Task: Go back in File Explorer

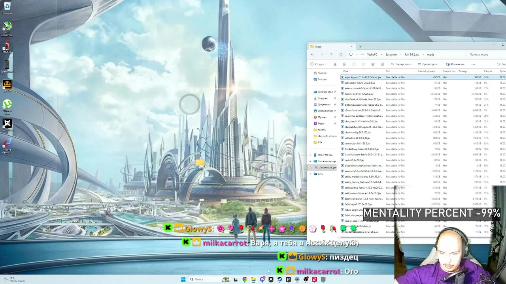Action: point(312,54)
